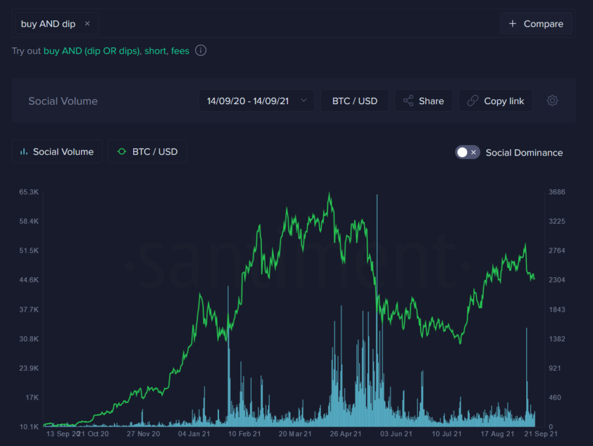The image size is (593, 446).
Task: Click the plus icon beside Compare
Action: (x=513, y=23)
